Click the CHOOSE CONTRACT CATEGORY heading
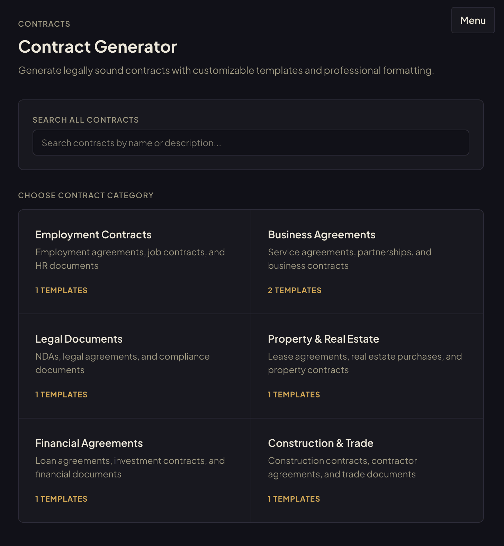 tap(85, 195)
